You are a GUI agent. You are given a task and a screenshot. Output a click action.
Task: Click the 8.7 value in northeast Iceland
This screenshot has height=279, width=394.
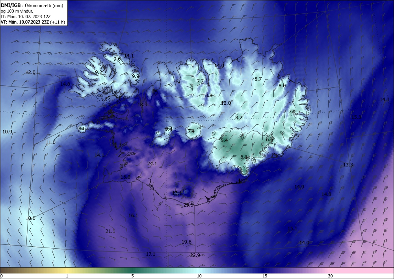(258, 79)
